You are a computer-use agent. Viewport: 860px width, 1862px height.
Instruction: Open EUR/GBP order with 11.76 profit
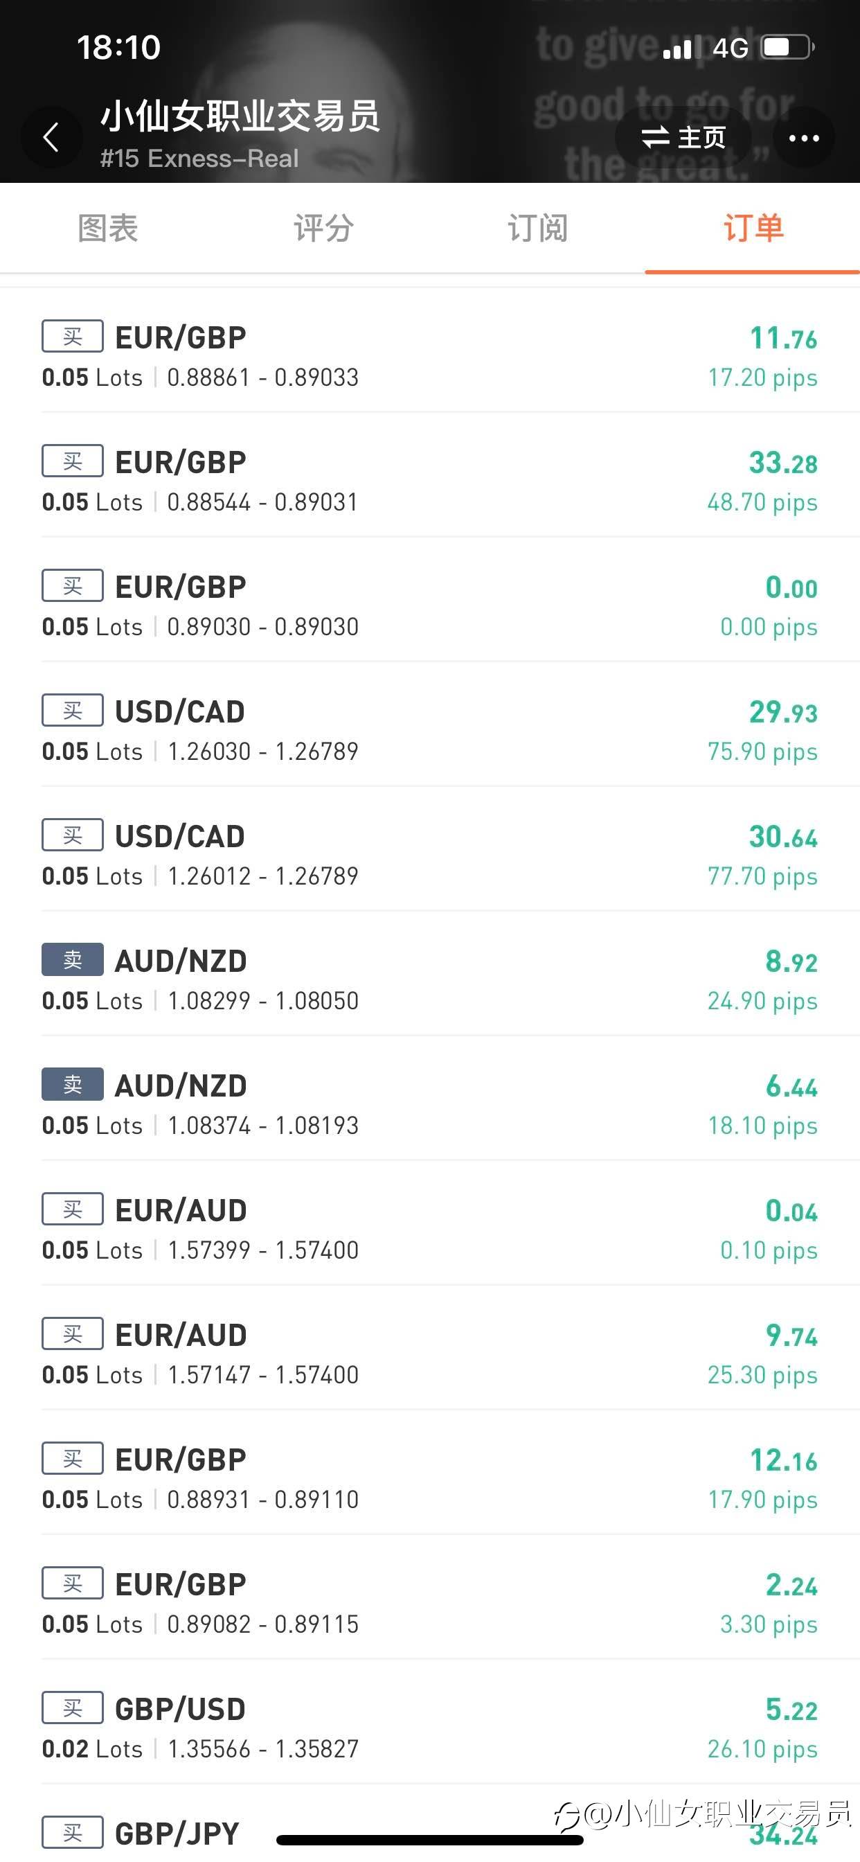click(x=429, y=356)
